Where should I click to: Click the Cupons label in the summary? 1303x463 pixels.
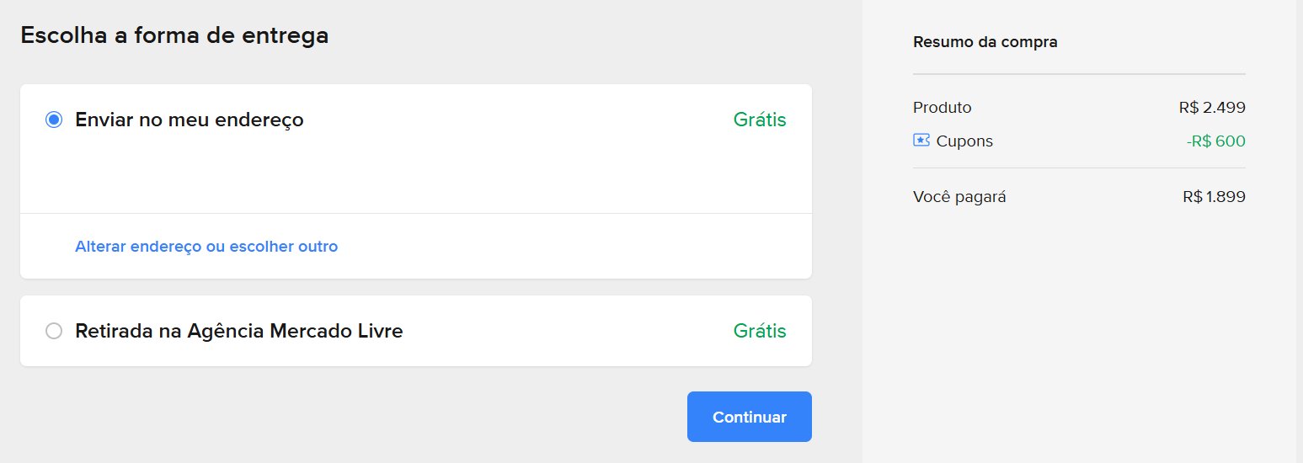964,141
